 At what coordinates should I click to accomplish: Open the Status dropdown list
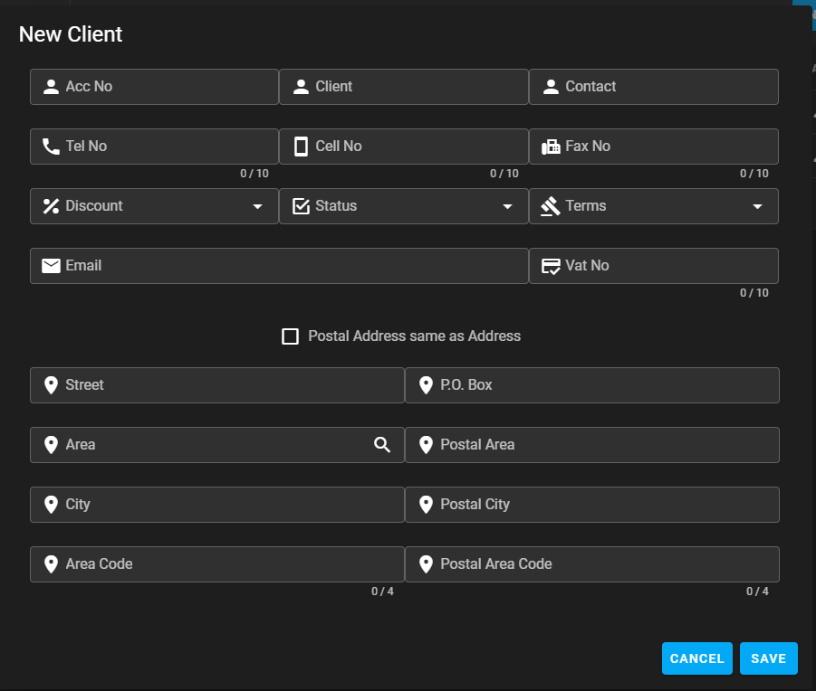pos(507,206)
